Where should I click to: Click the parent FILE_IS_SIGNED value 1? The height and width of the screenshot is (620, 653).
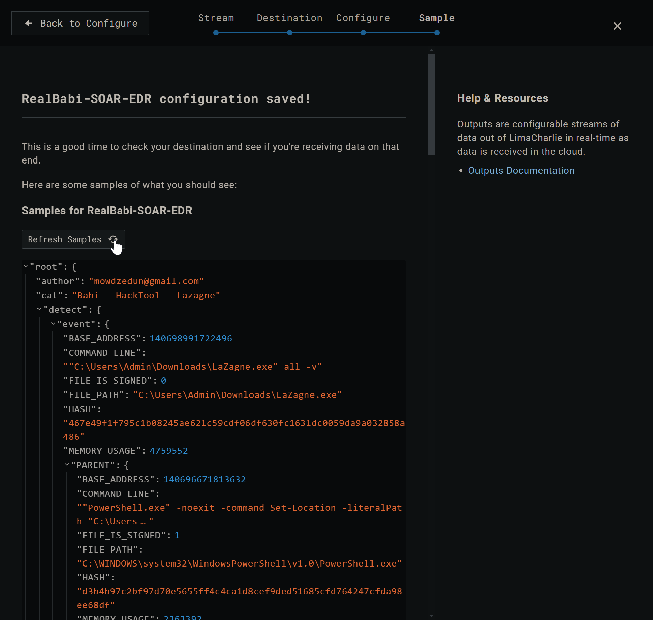tap(177, 535)
